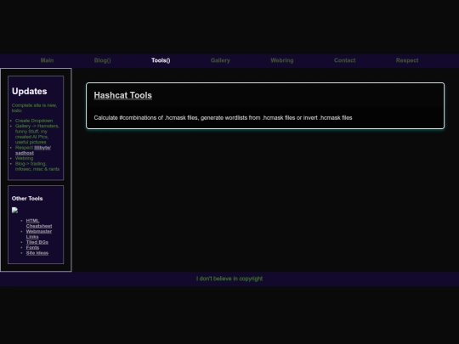Image resolution: width=459 pixels, height=344 pixels.
Task: Click the 'Complete site is new' text
Action: pyautogui.click(x=34, y=108)
